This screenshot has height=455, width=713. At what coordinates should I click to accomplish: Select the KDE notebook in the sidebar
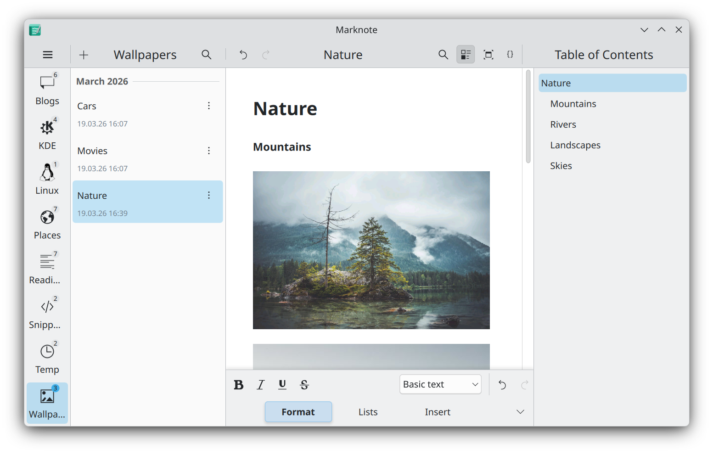47,133
